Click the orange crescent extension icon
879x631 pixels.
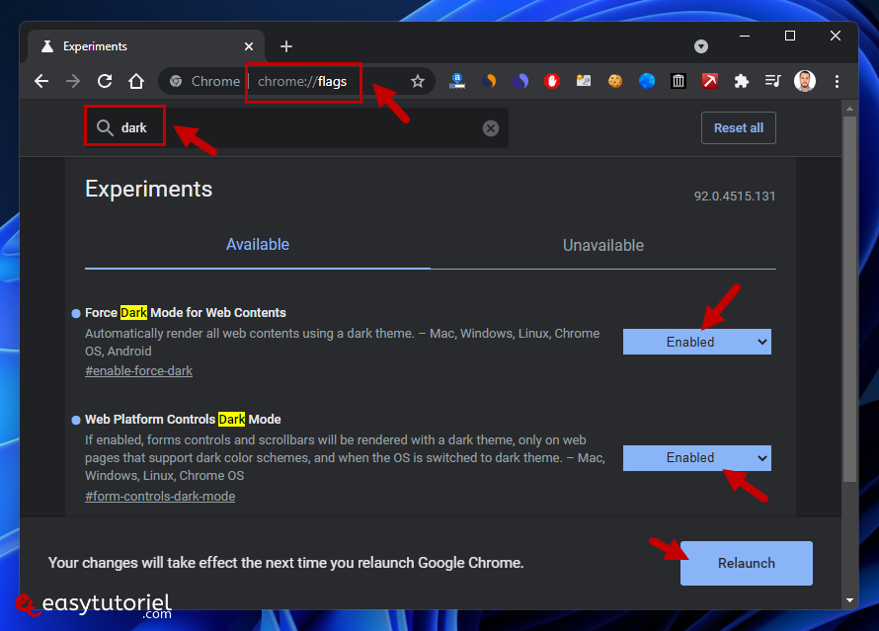489,81
